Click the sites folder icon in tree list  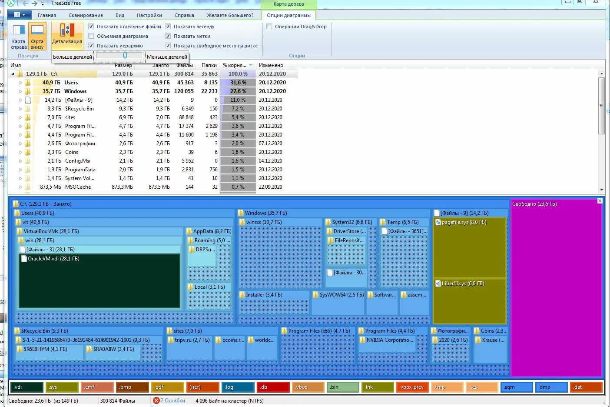[x=27, y=117]
